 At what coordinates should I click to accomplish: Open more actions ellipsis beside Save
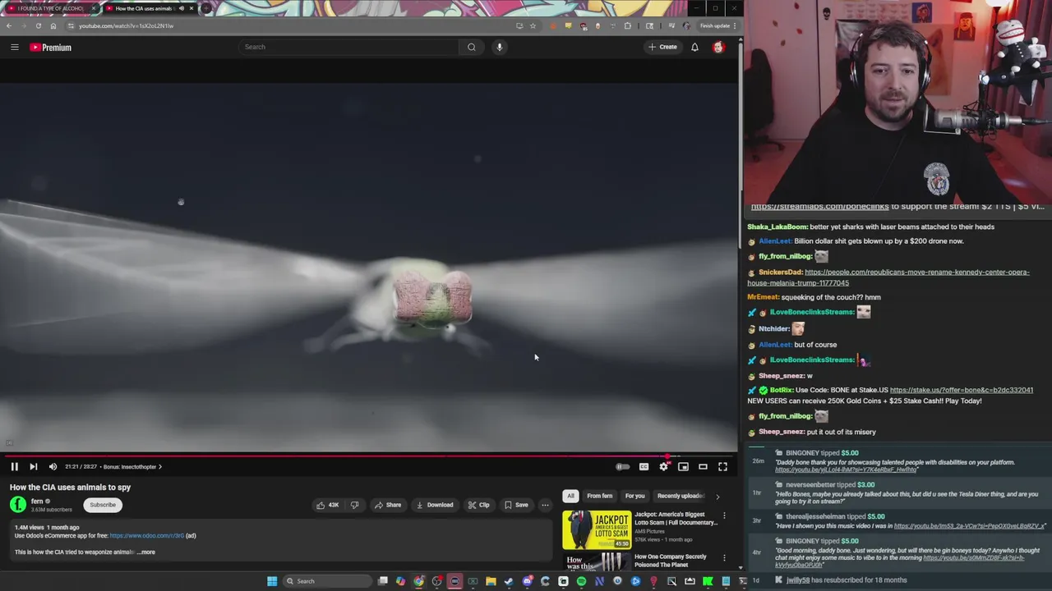point(545,505)
